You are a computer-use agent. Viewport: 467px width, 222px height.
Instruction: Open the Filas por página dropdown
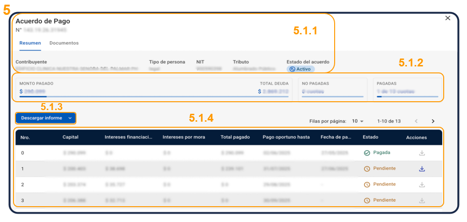pyautogui.click(x=358, y=121)
